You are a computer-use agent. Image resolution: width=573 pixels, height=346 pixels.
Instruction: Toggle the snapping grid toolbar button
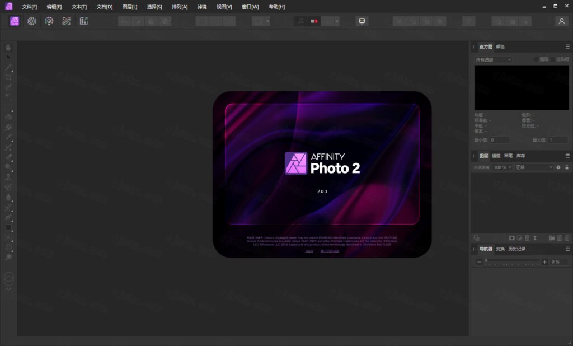pos(300,21)
